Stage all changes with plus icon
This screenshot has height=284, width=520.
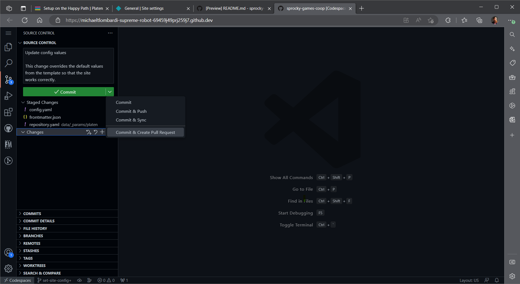(x=102, y=132)
